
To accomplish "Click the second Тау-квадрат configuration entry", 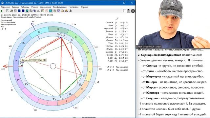I will (117, 70).
